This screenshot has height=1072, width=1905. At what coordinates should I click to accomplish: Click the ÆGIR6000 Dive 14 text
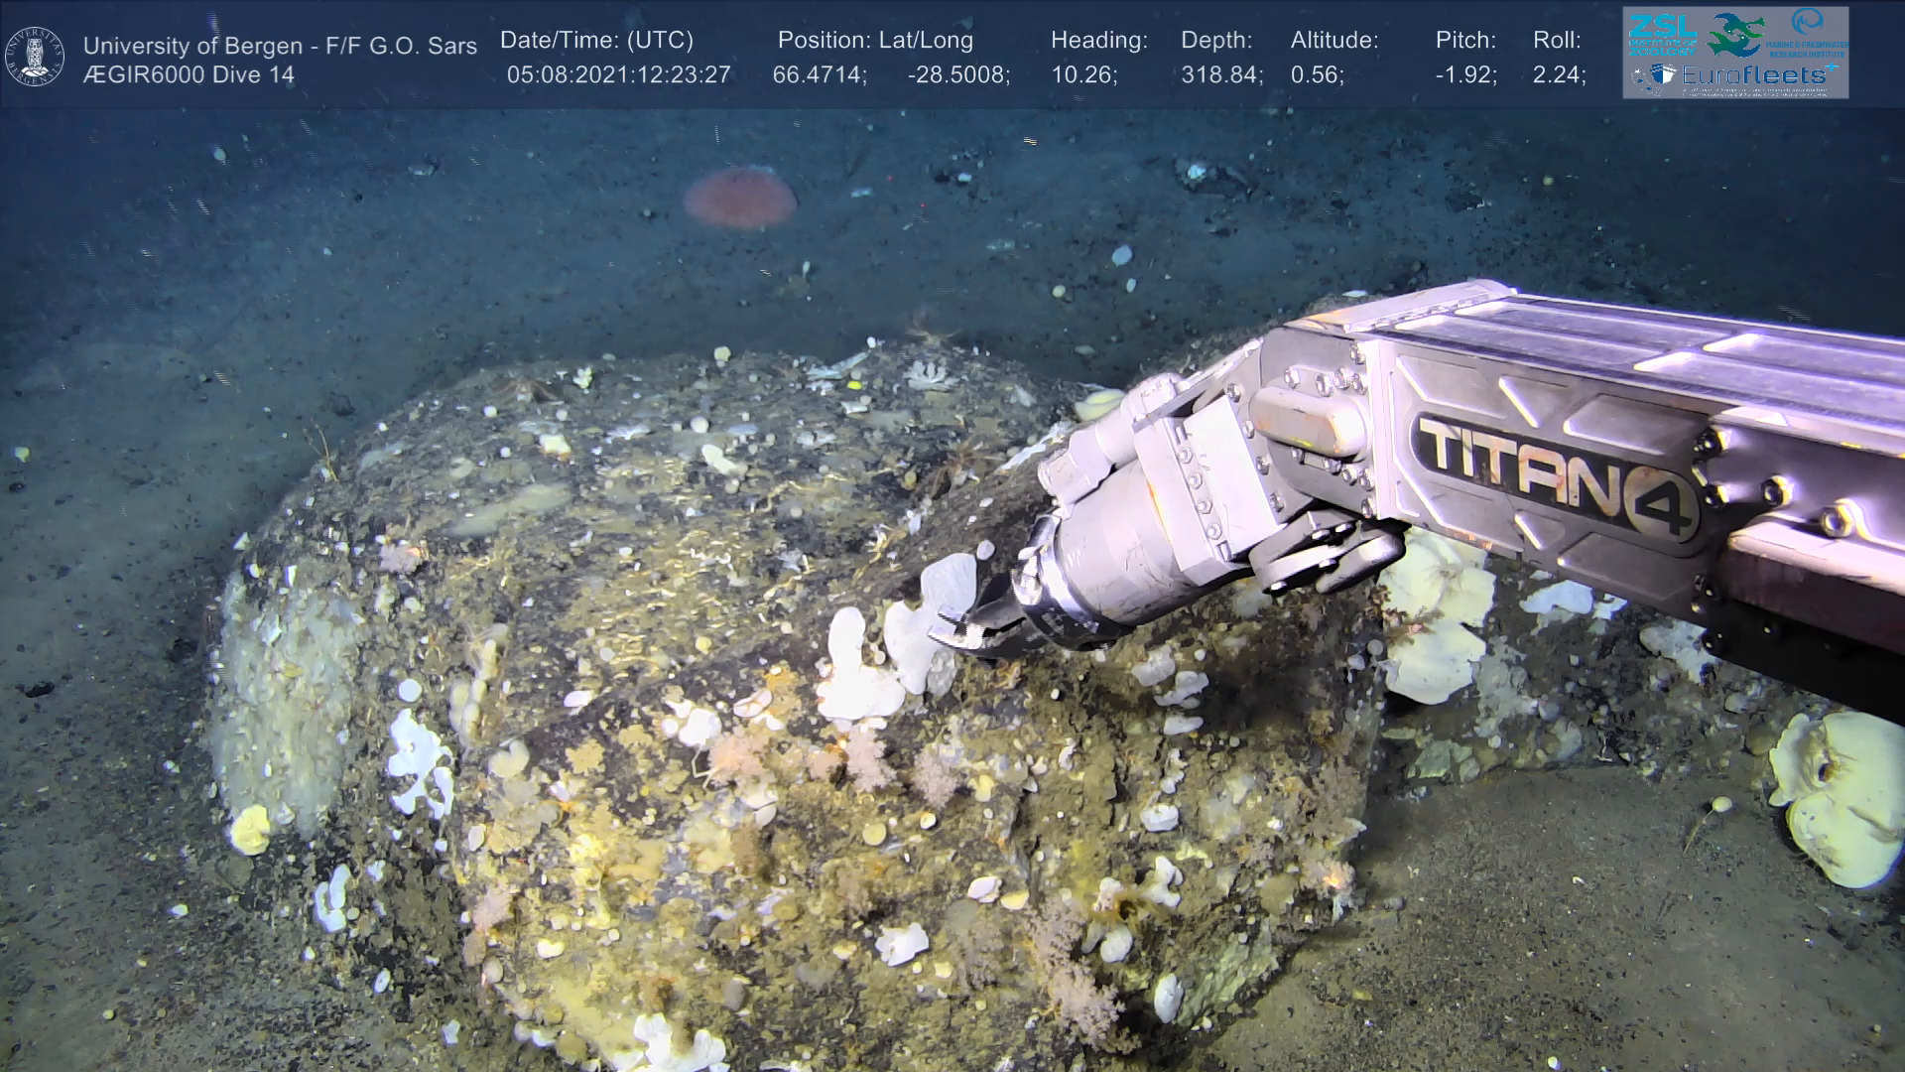click(189, 75)
